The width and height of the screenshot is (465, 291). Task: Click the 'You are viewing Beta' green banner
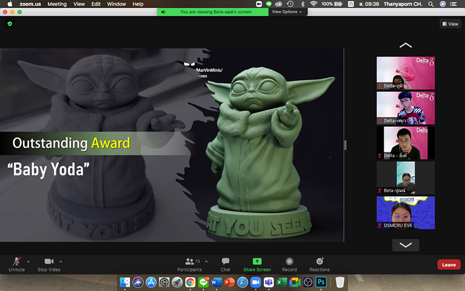tap(213, 12)
